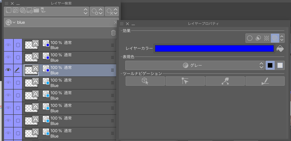Viewport: 291px width, 141px height.
Task: Click the thumbnail of the first Blue layer
Action: tap(31, 45)
